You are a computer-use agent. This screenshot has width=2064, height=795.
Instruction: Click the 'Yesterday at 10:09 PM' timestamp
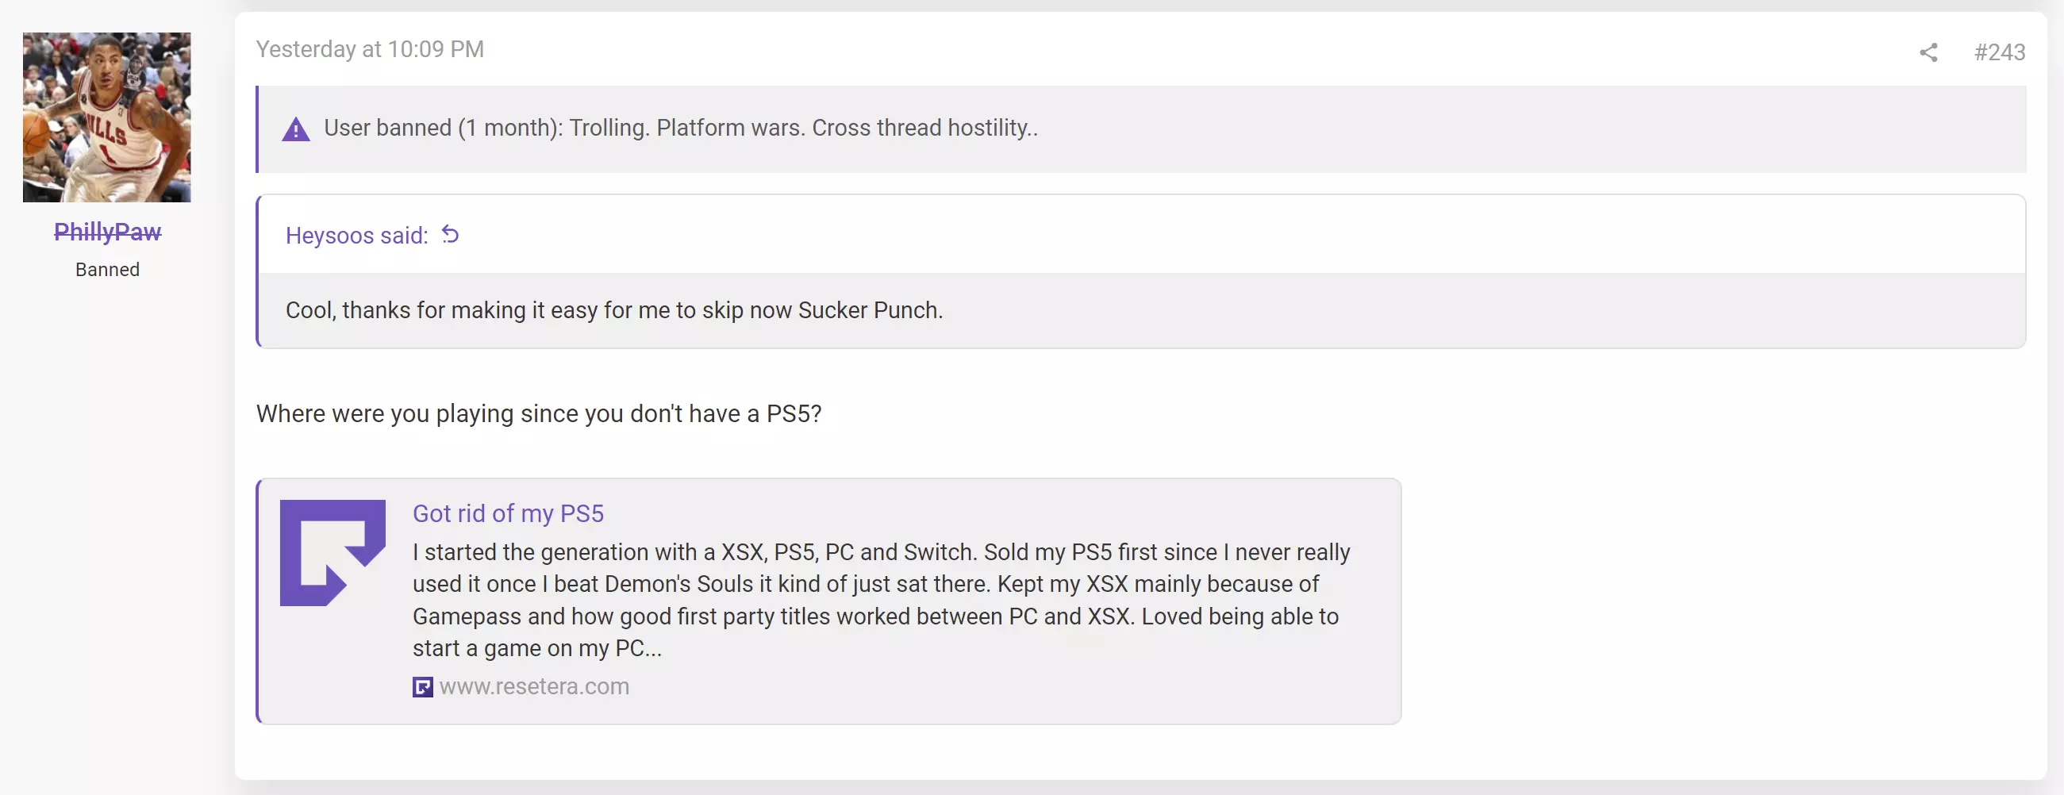click(369, 50)
